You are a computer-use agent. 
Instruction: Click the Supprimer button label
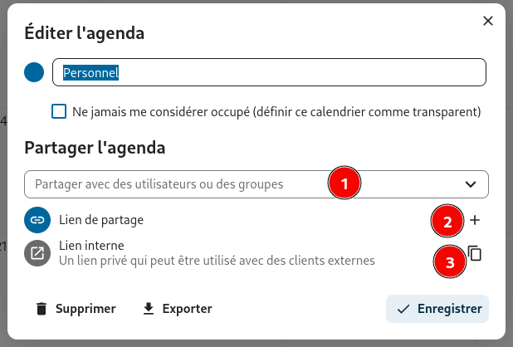coord(85,309)
